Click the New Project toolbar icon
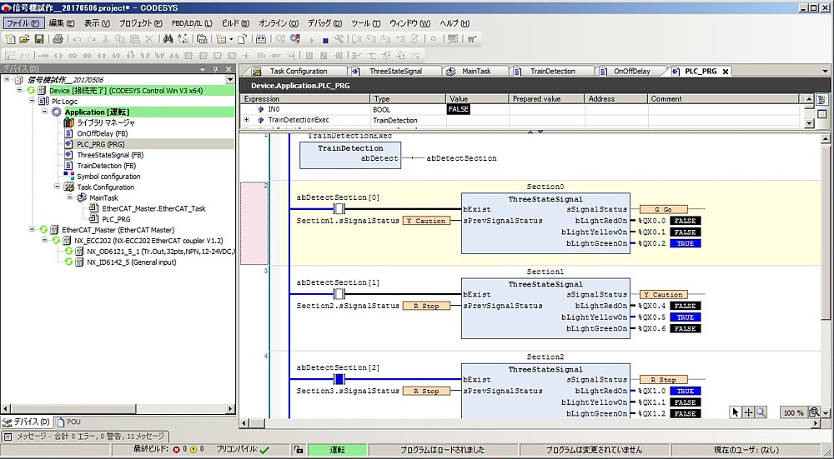834x459 pixels. click(x=9, y=39)
